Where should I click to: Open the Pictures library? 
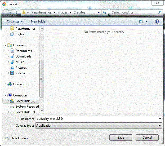point(19,68)
